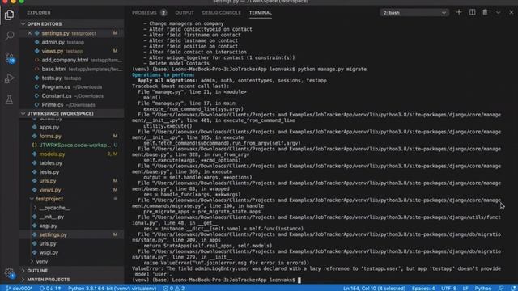
Task: Open the Search view in activity bar
Action: (9, 36)
